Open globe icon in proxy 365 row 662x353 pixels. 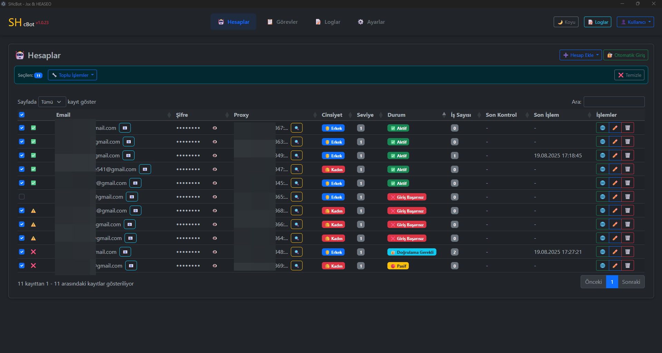[602, 197]
